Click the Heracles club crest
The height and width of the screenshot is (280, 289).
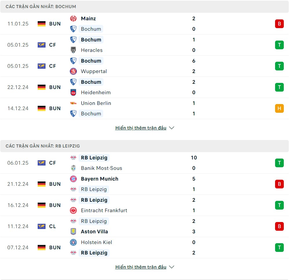pos(73,50)
